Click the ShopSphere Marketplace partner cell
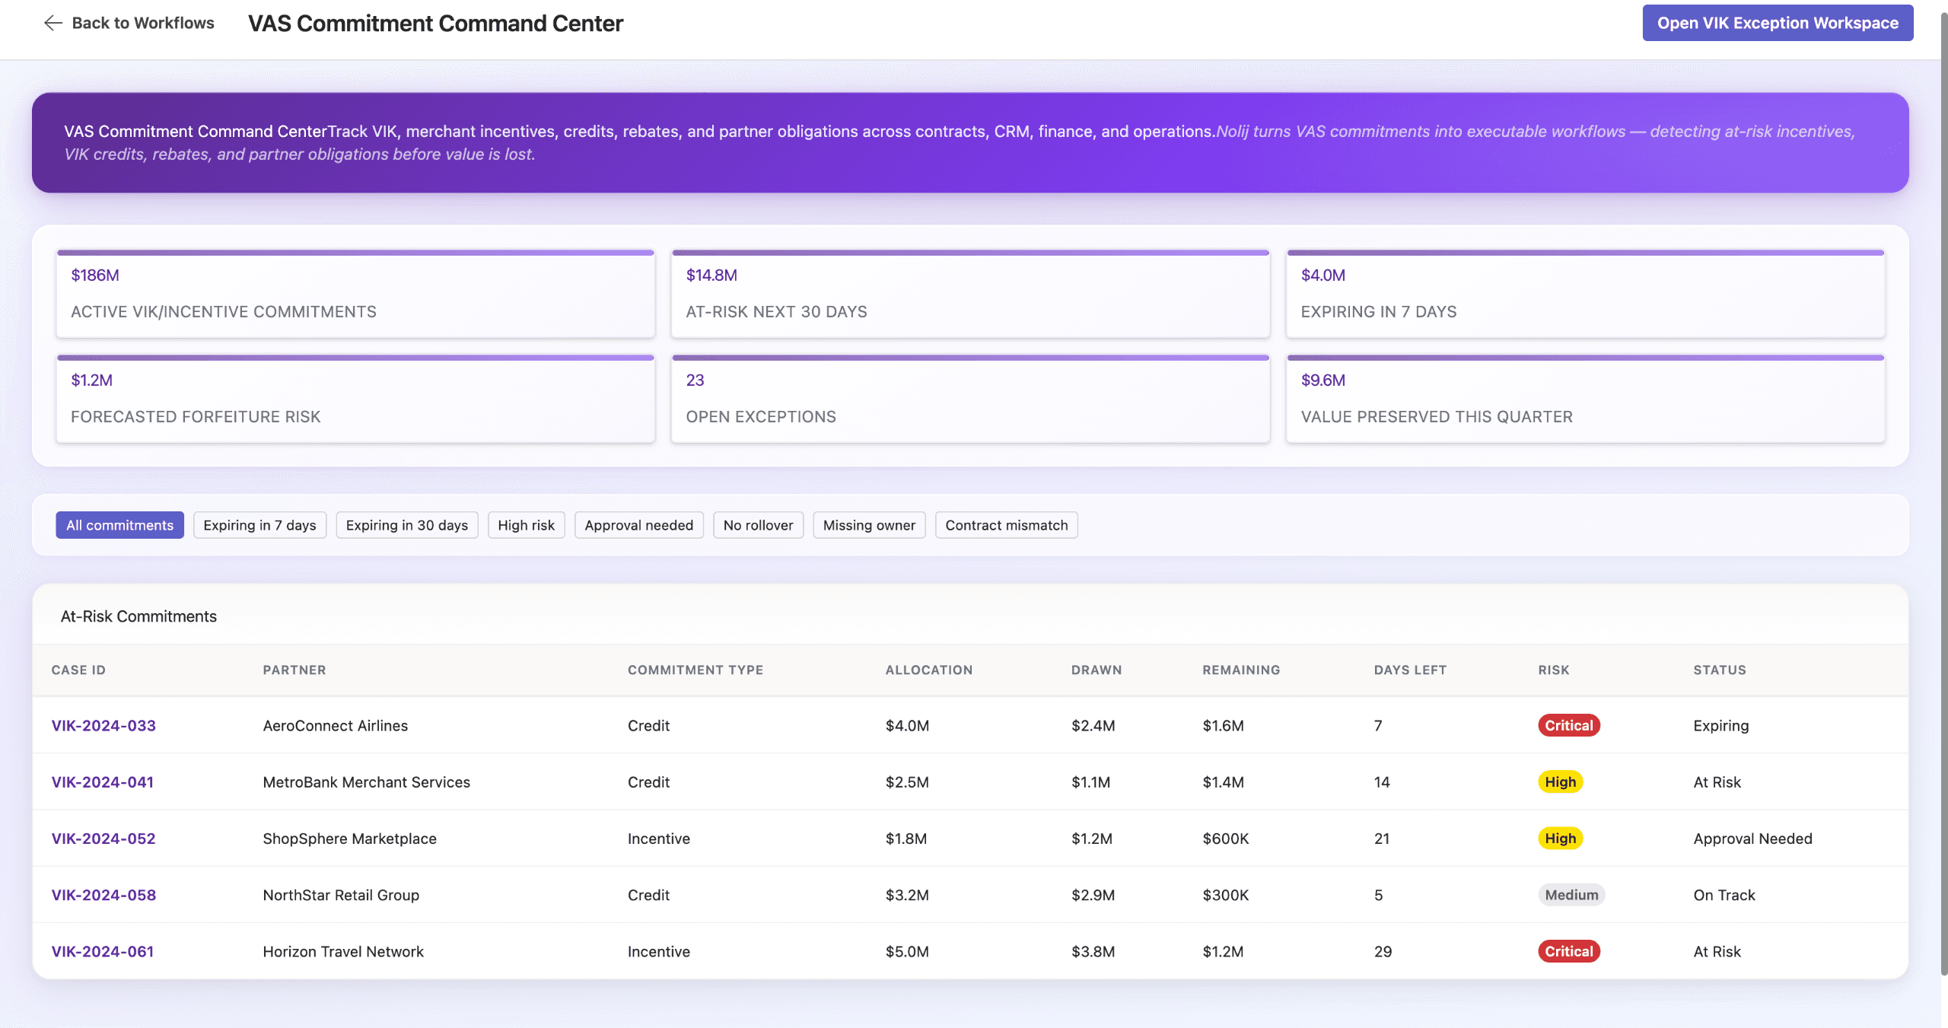1948x1028 pixels. 350,839
